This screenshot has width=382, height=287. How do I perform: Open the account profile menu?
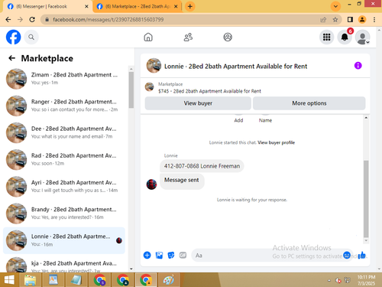[363, 38]
